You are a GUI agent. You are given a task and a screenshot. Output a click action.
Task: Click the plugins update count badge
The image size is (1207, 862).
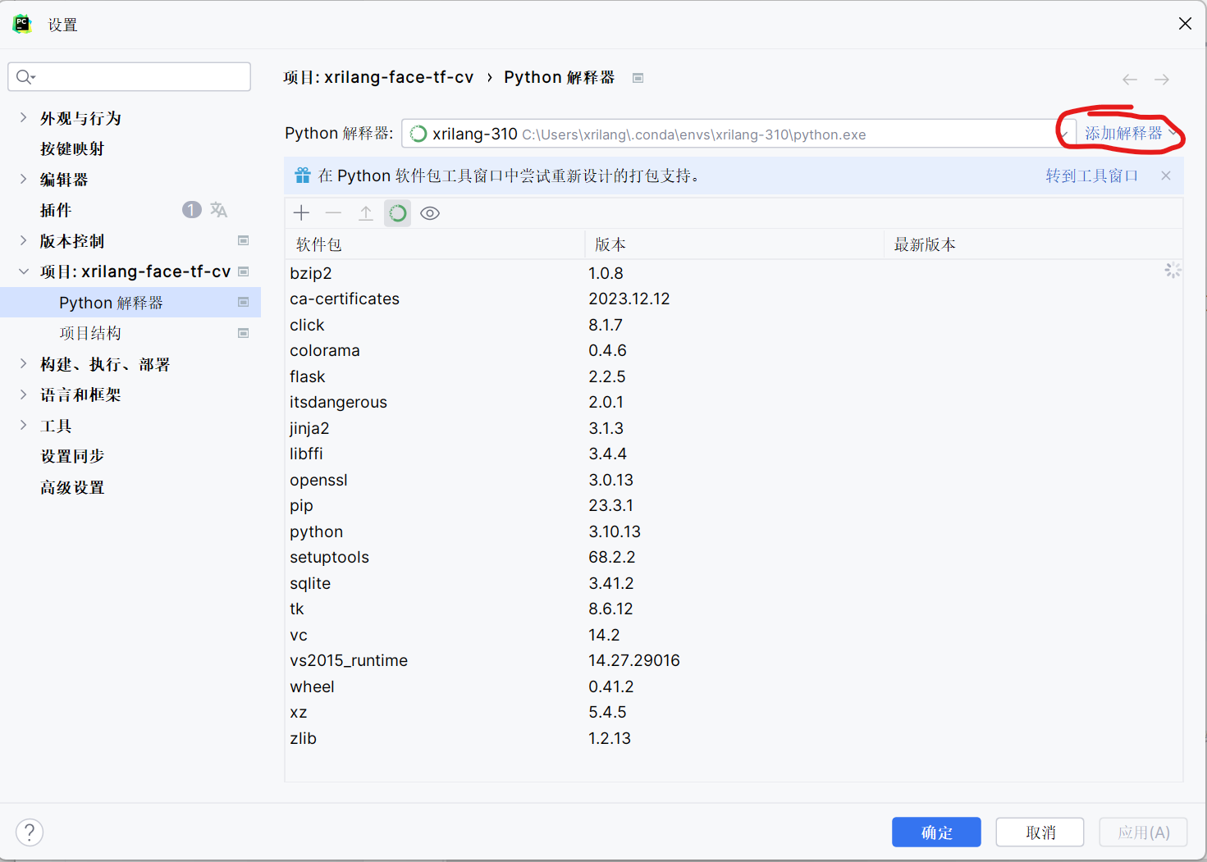(x=191, y=210)
